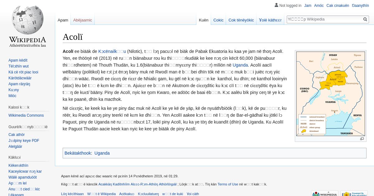Click the Wikipedia globe logo

click(x=27, y=26)
